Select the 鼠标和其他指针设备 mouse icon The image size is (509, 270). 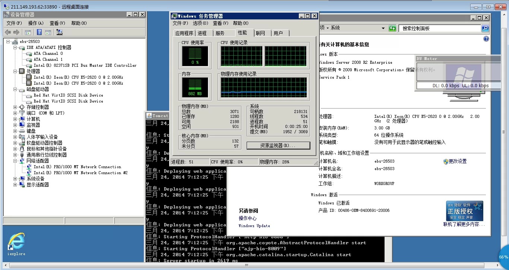22,149
